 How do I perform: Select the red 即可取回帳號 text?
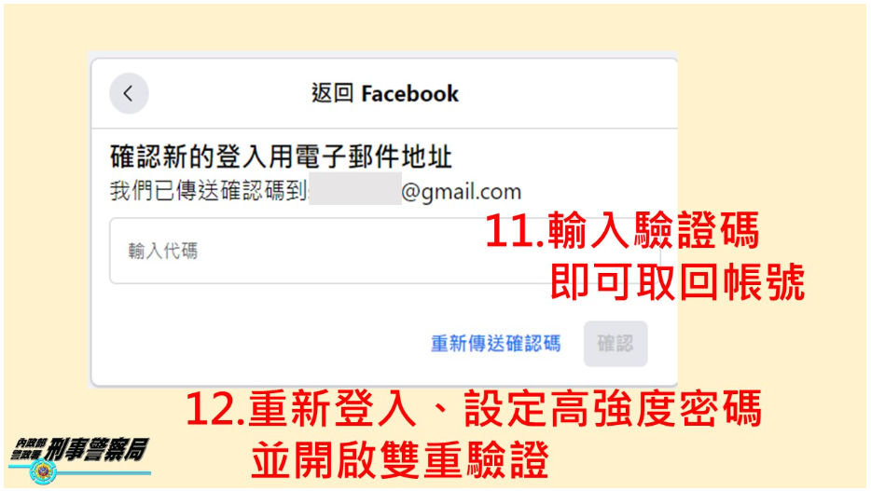coord(678,282)
